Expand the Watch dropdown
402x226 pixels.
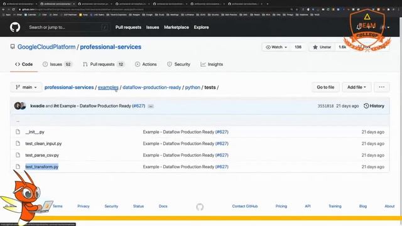pos(276,47)
